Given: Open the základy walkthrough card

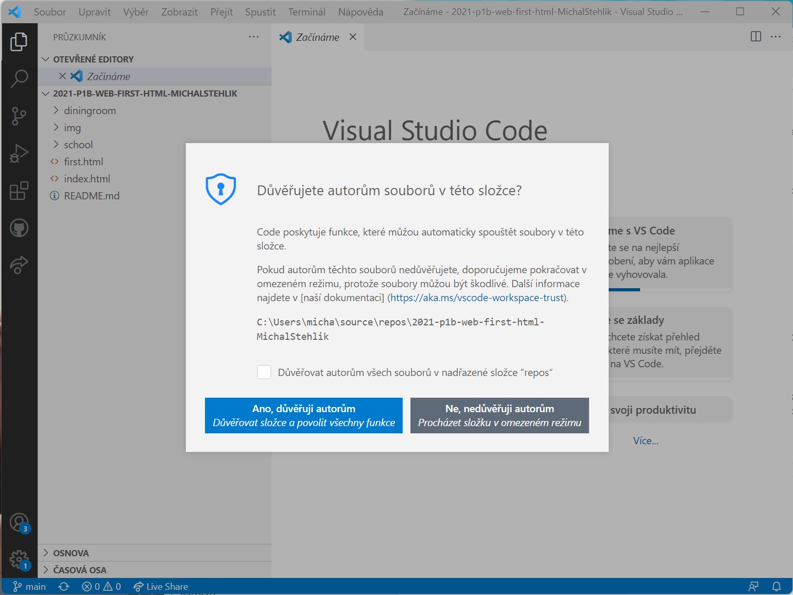Looking at the screenshot, I should tap(670, 343).
